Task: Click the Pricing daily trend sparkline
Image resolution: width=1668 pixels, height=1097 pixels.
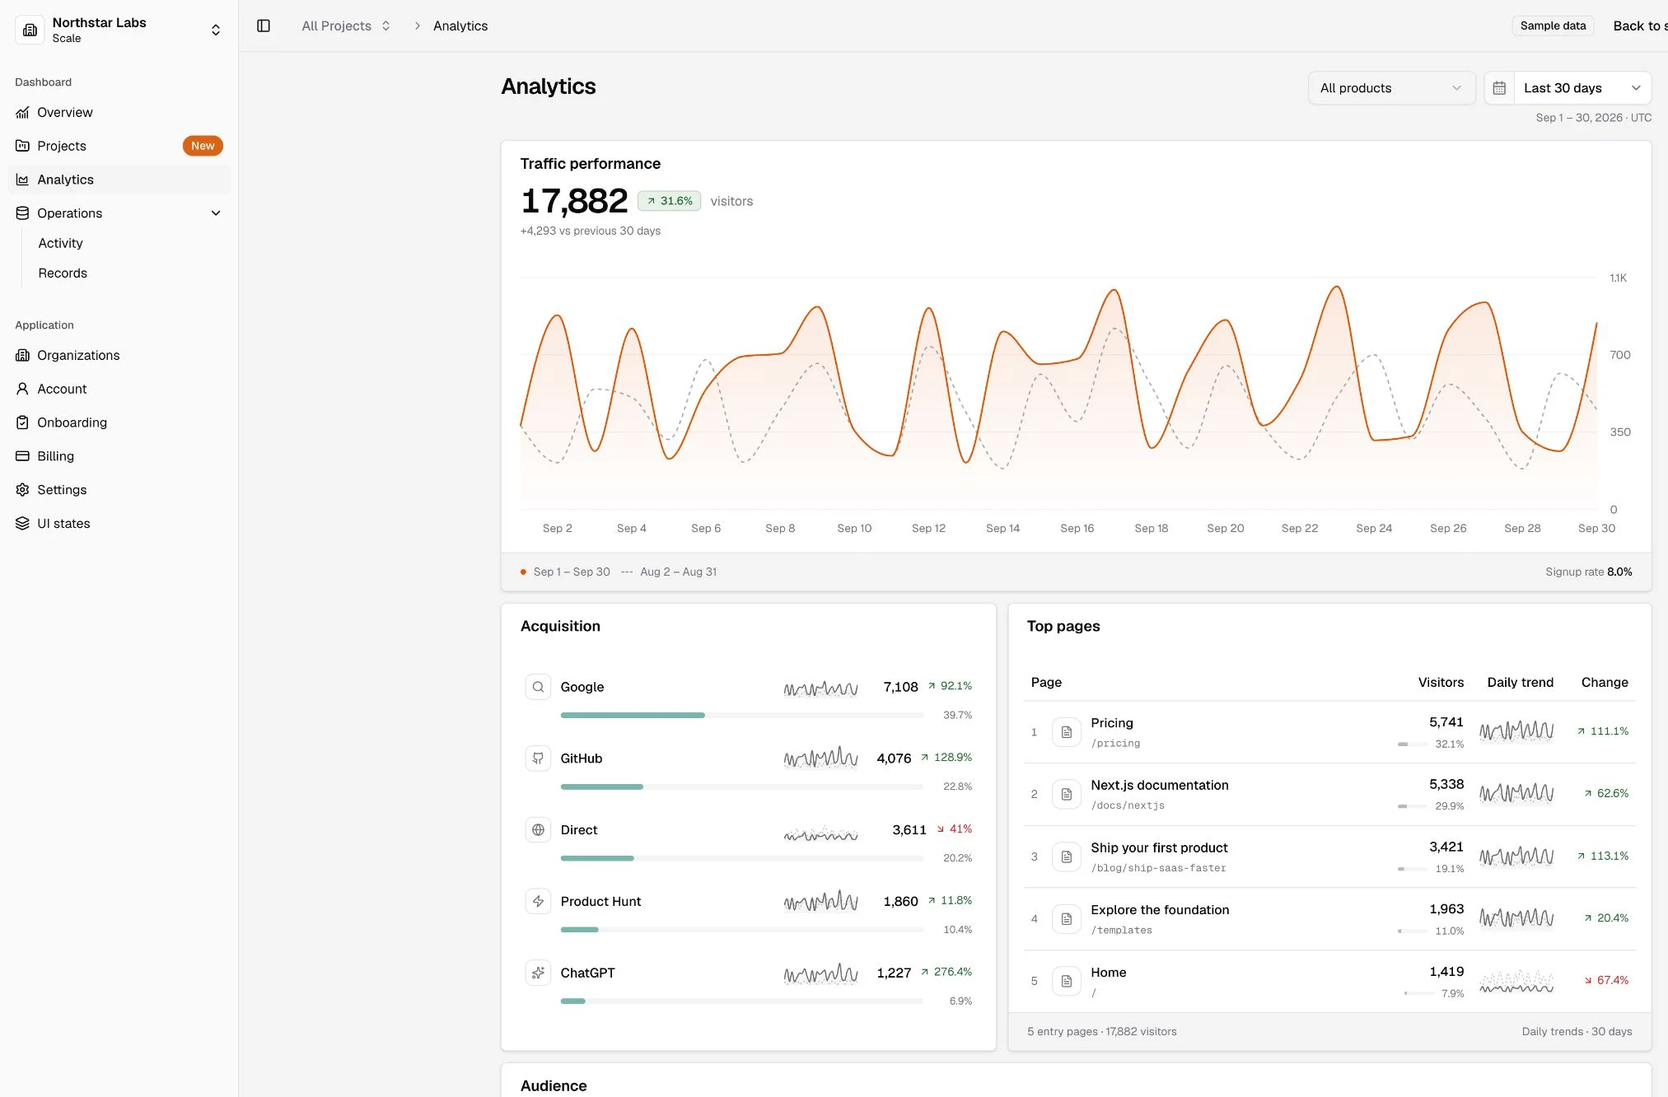Action: (1516, 731)
